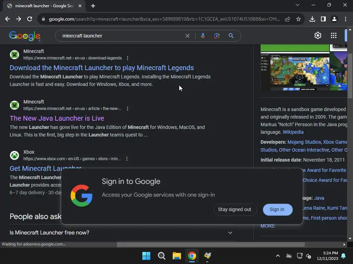Screen dimensions: 353x264
Task: Open Download the Minecraft Launcher to play Legends
Action: tap(102, 68)
